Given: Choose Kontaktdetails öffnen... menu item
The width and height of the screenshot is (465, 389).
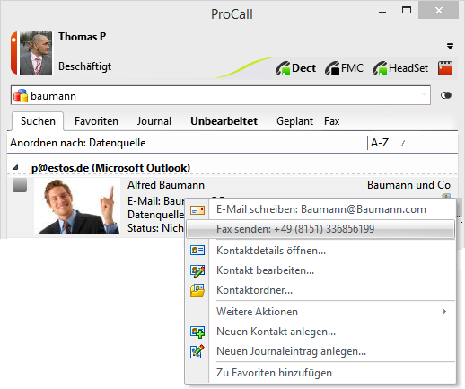Looking at the screenshot, I should pyautogui.click(x=320, y=251).
